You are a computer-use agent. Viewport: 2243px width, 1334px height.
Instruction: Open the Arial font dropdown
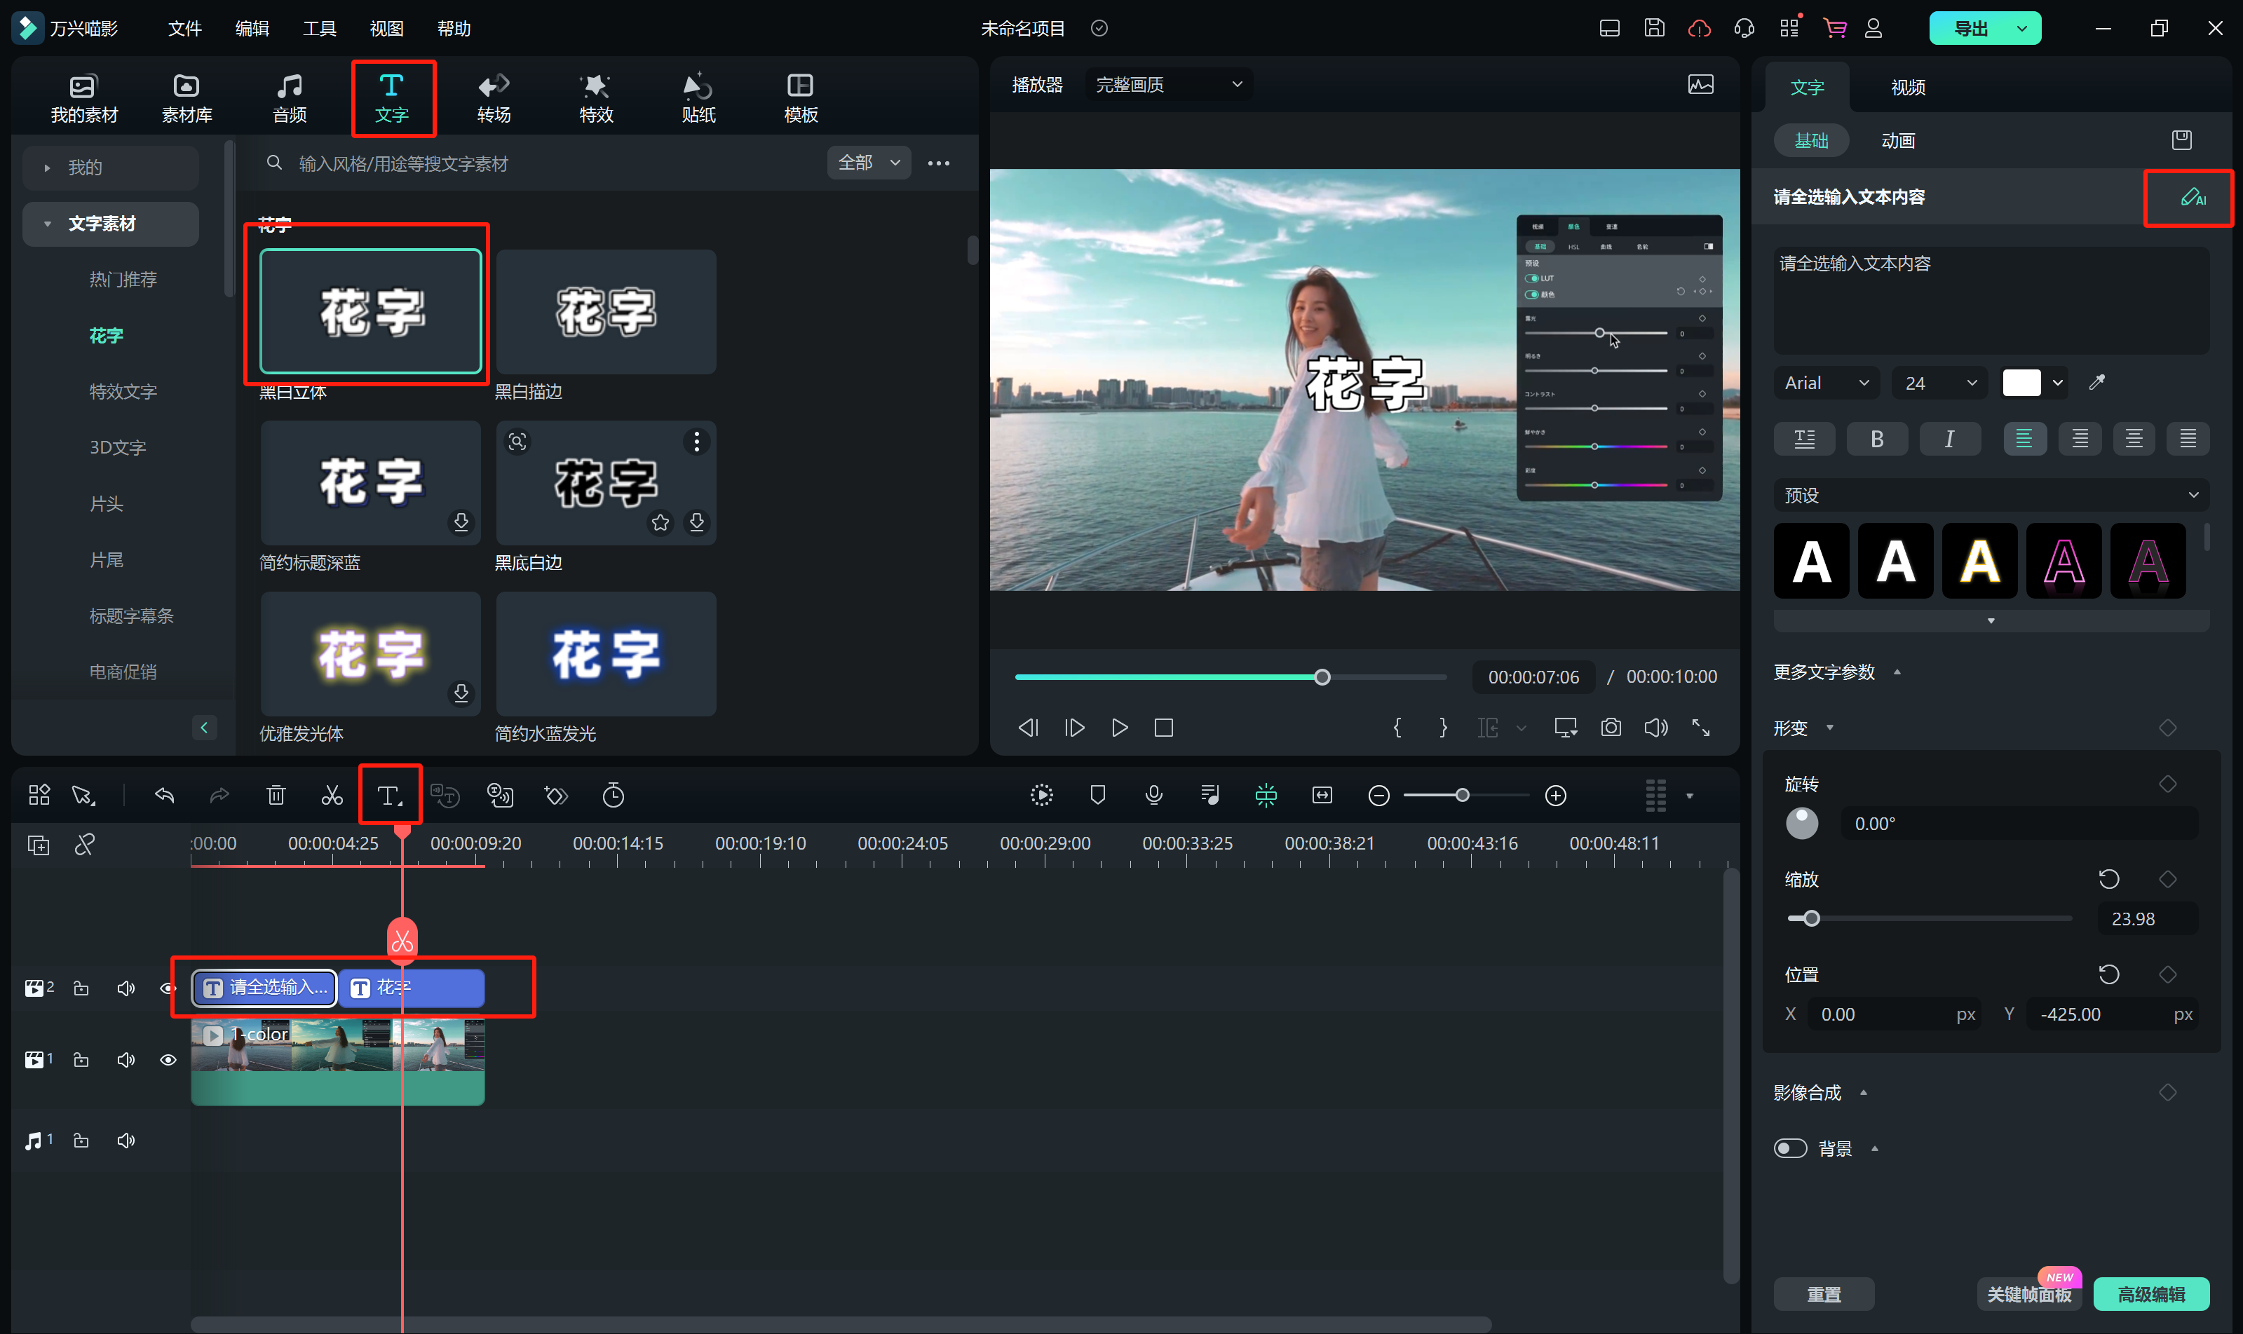coord(1825,383)
